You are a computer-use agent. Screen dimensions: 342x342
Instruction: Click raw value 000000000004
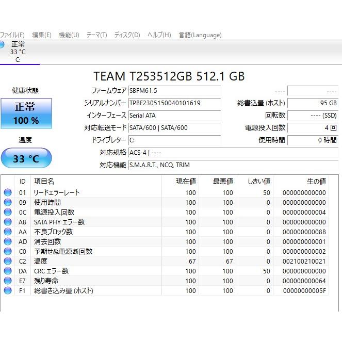[x=304, y=212]
